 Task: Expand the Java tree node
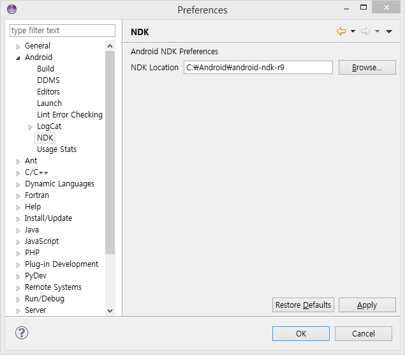[18, 230]
